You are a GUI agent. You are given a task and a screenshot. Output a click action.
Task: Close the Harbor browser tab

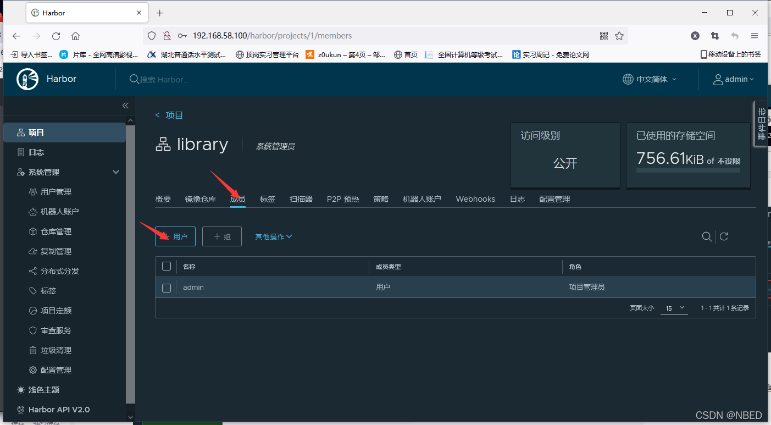139,13
